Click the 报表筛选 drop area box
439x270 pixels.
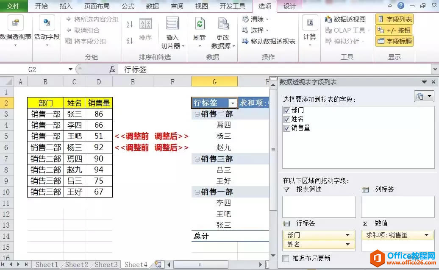tap(319, 207)
